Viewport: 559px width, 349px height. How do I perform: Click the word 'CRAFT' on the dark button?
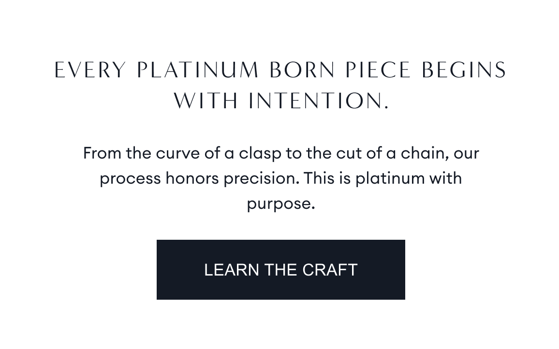click(x=330, y=270)
